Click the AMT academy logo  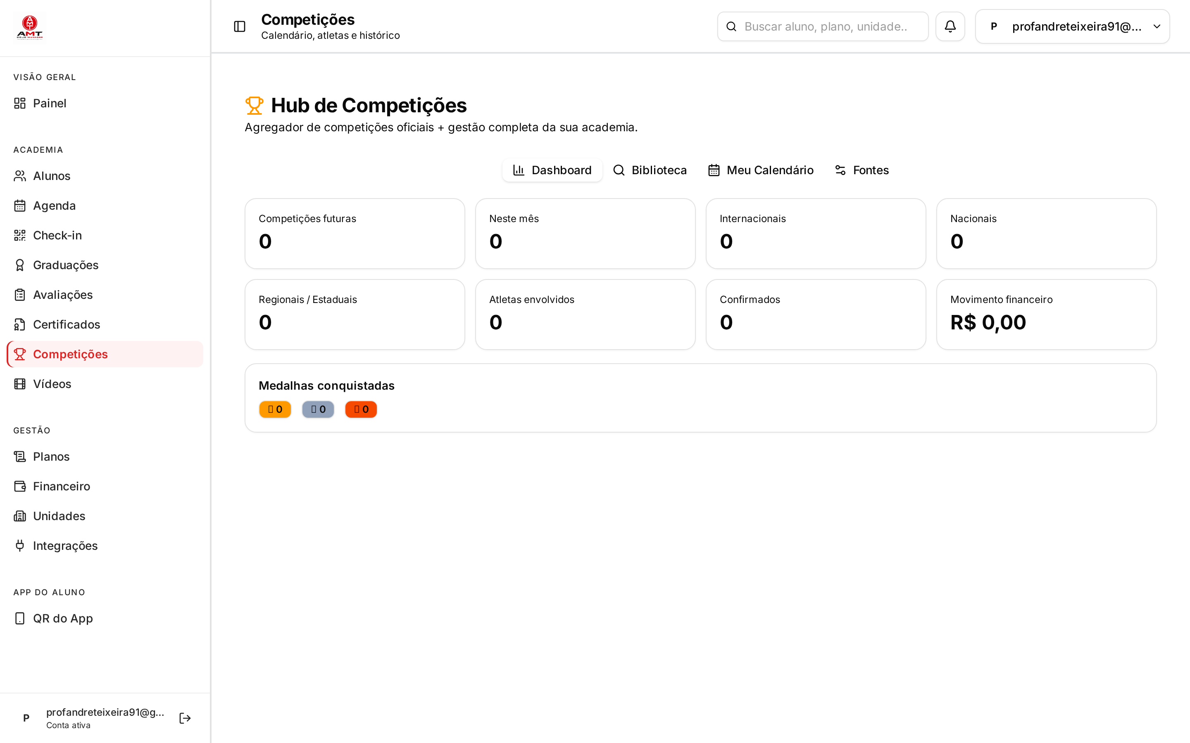pyautogui.click(x=29, y=28)
